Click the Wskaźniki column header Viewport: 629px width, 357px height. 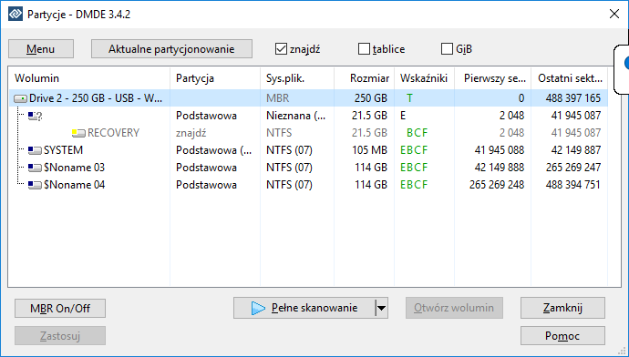tap(425, 78)
